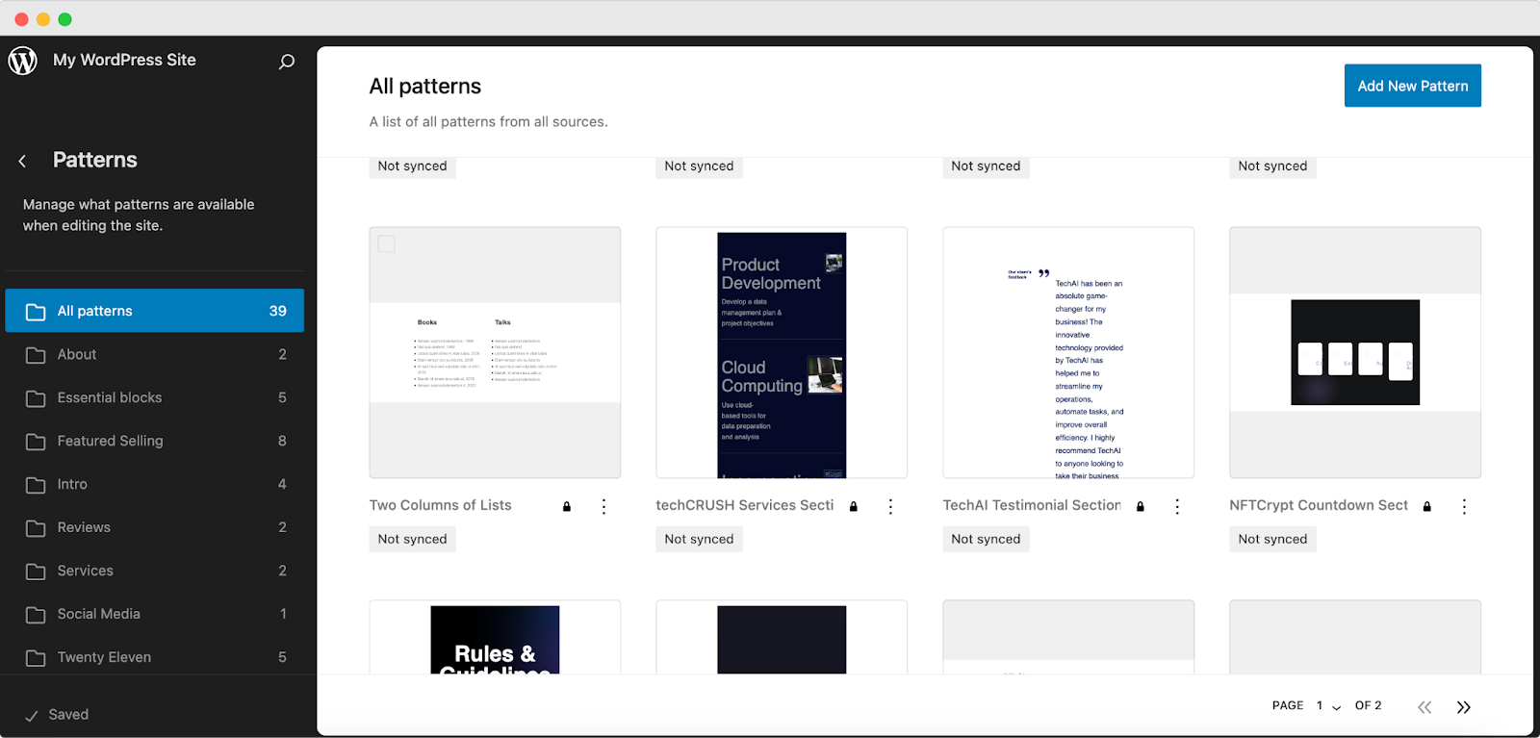
Task: Open the site search magnifier icon
Action: [286, 62]
